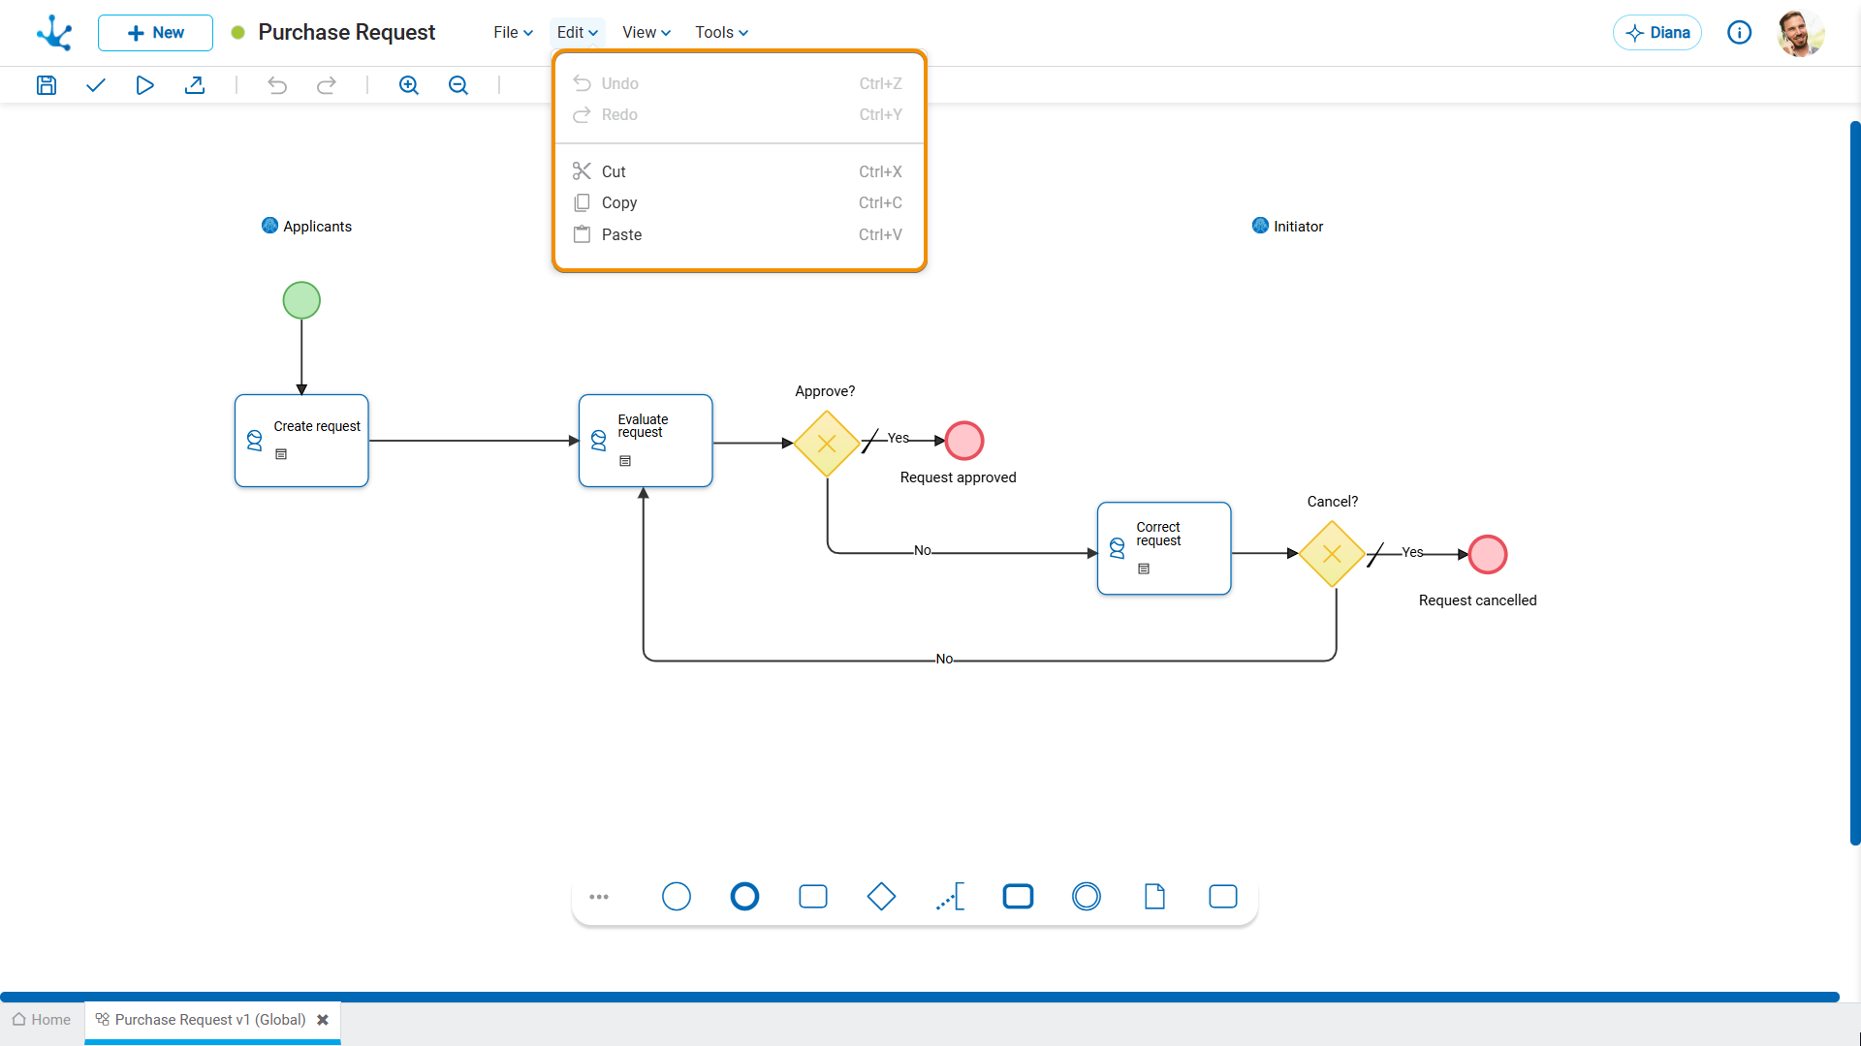
Task: Click the toolbar Redo arrow icon
Action: (x=327, y=85)
